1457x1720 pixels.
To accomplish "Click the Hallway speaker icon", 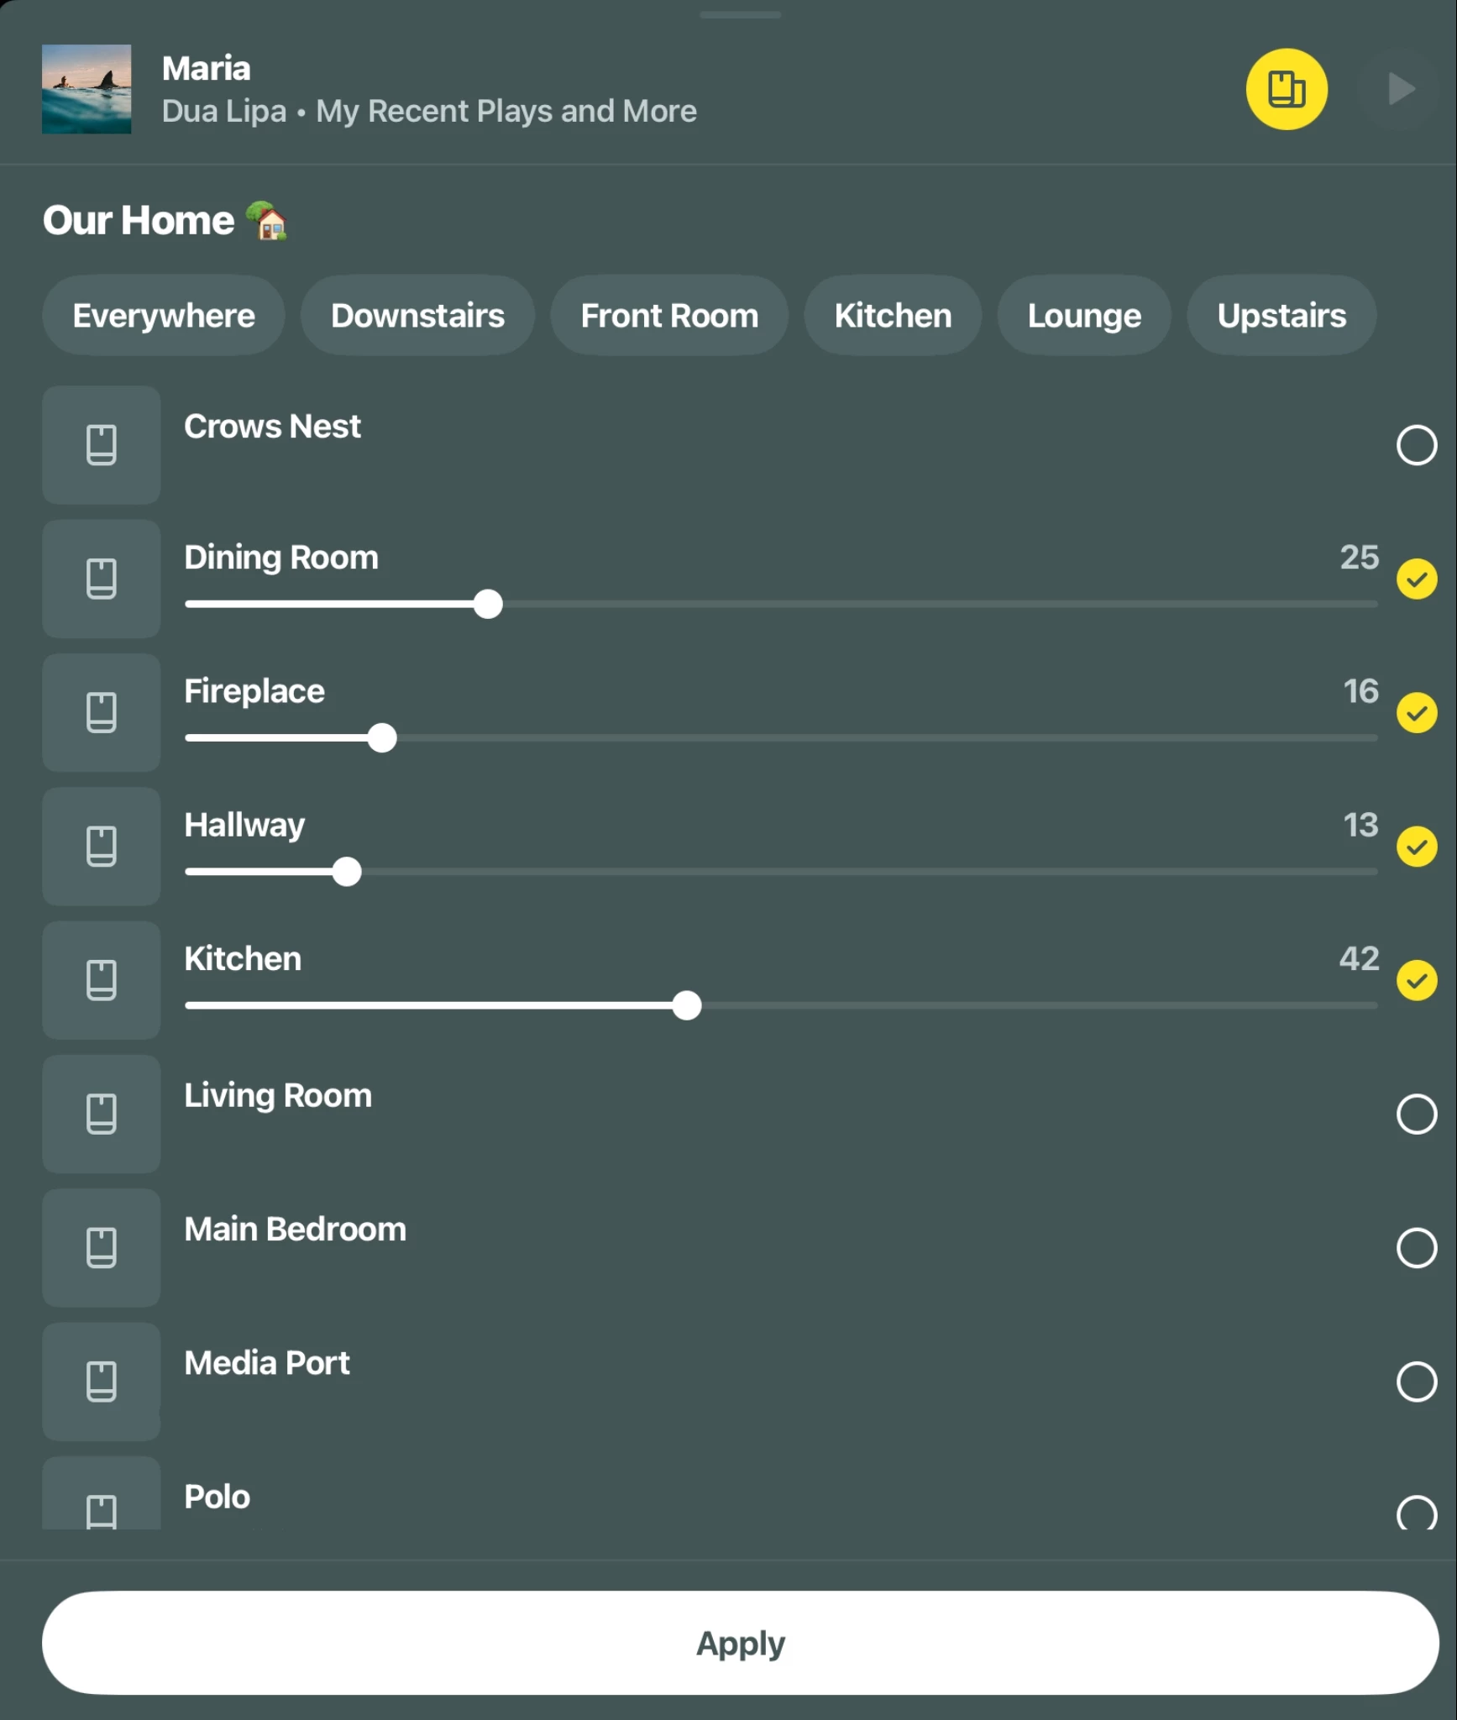I will click(102, 846).
